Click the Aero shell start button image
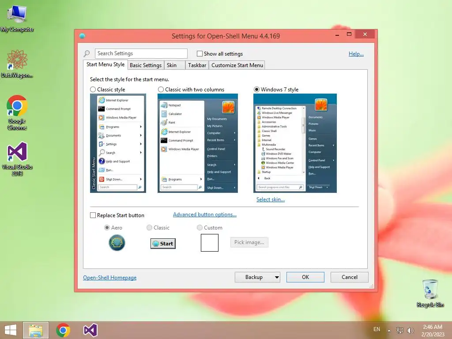The width and height of the screenshot is (452, 339). [117, 243]
